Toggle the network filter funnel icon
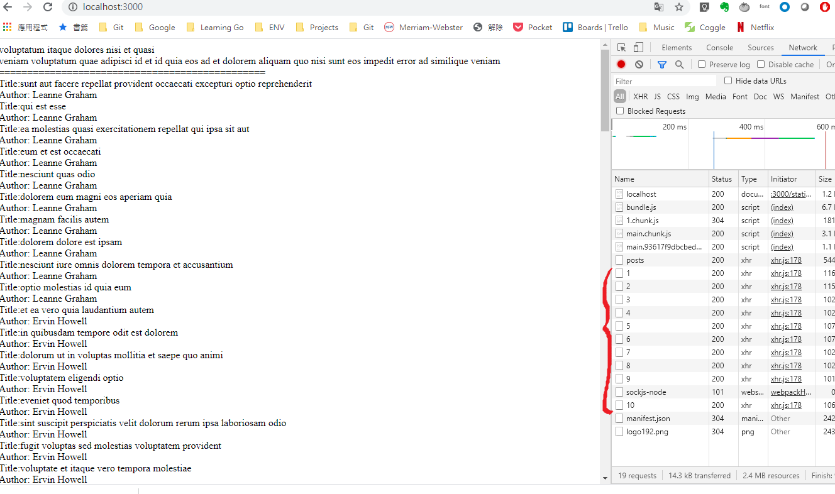The width and height of the screenshot is (835, 494). 662,64
